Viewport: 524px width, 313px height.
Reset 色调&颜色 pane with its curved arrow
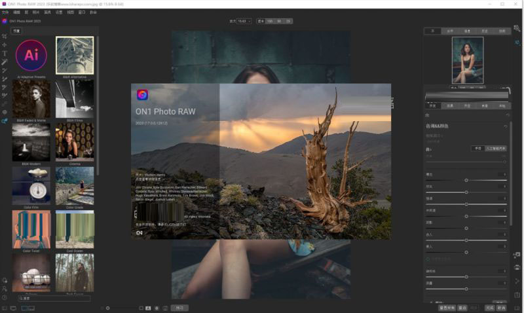tap(505, 126)
